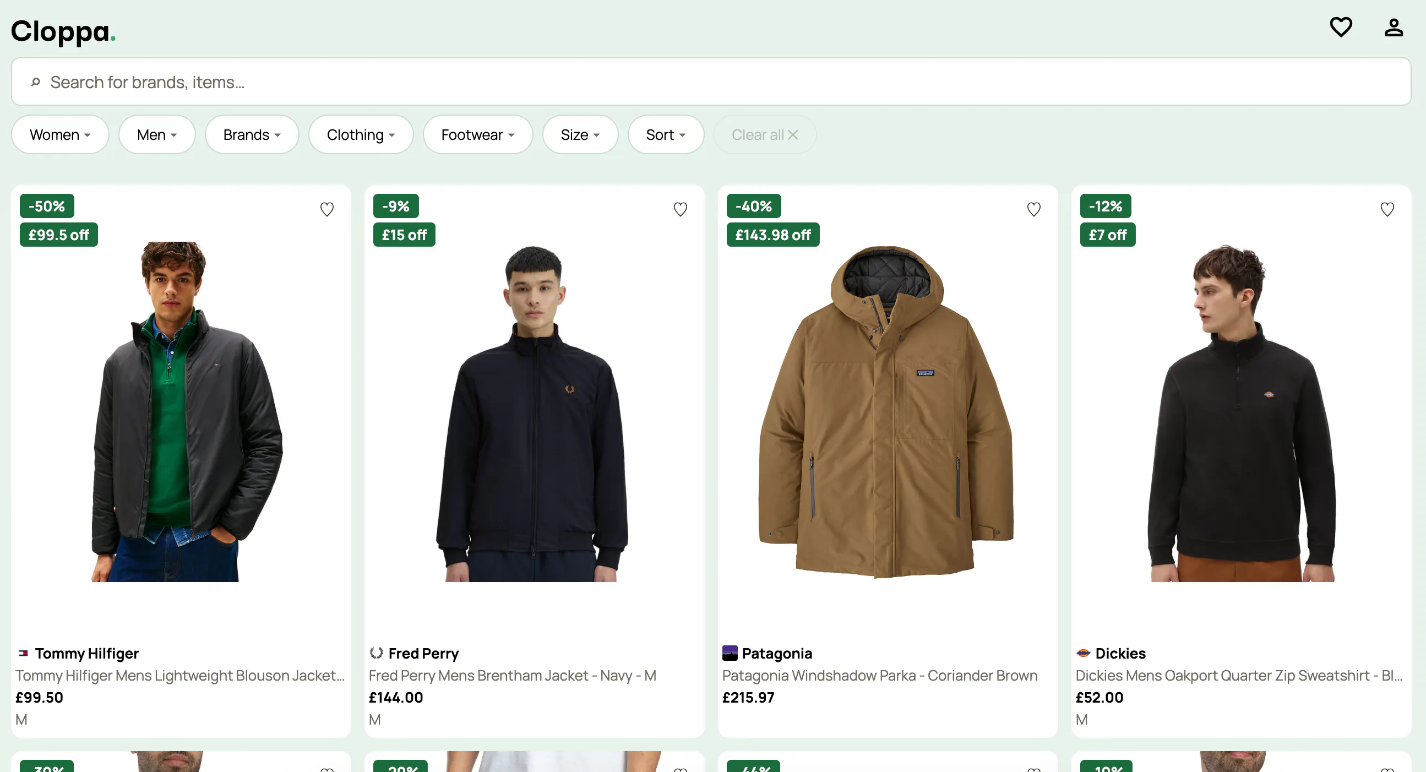Screen dimensions: 1426x772
Task: Click the £99.50 price
Action: click(39, 697)
